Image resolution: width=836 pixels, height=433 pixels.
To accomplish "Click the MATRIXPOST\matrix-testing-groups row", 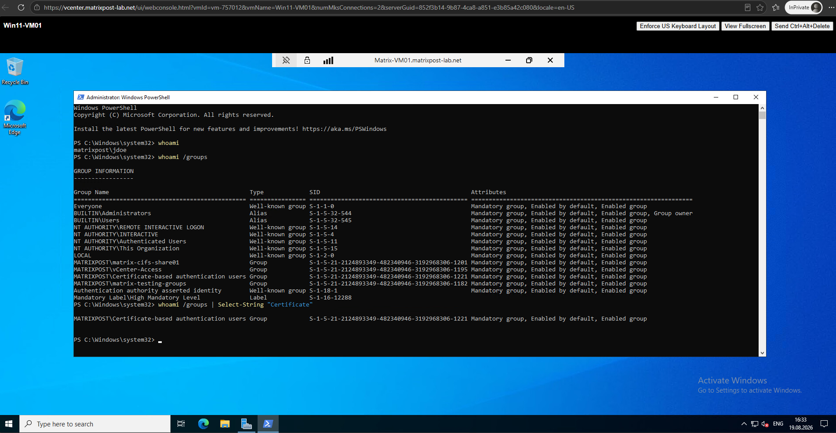I will pos(360,284).
